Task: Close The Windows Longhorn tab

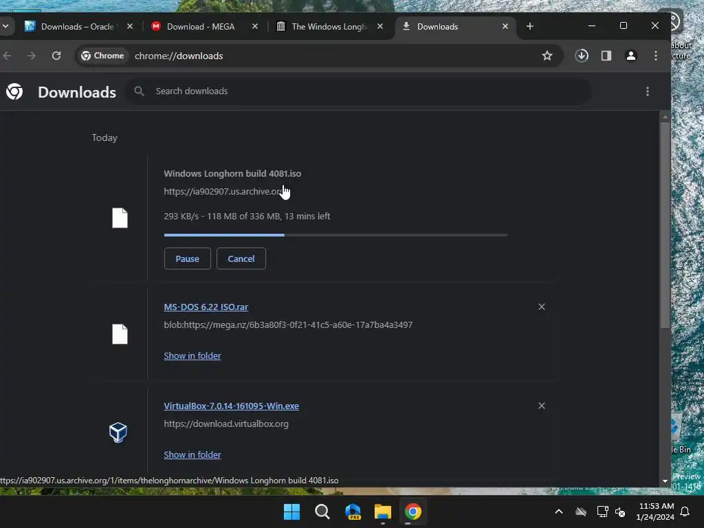Action: click(380, 27)
